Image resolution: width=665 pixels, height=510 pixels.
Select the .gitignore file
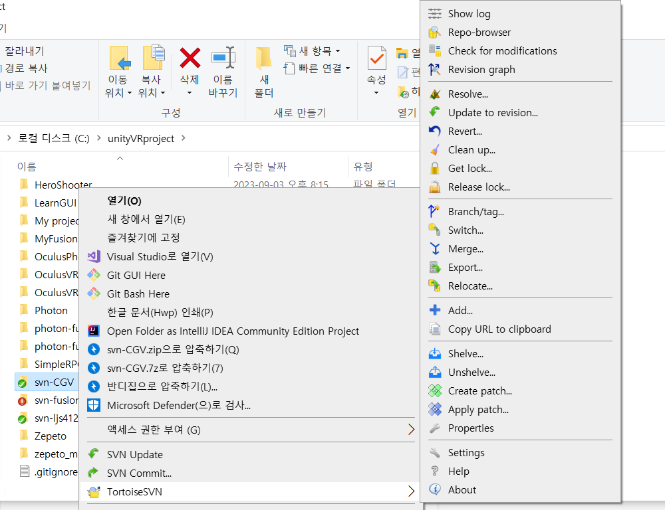coord(56,472)
